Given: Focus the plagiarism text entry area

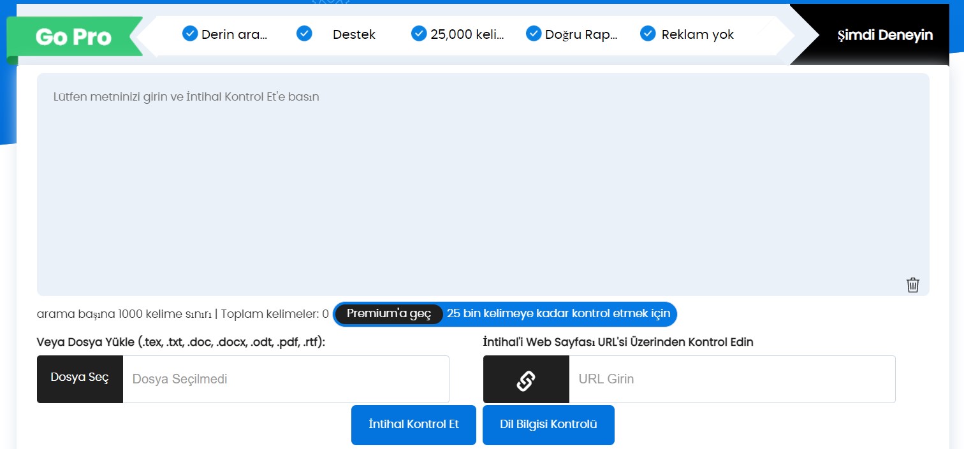Looking at the screenshot, I should point(483,185).
